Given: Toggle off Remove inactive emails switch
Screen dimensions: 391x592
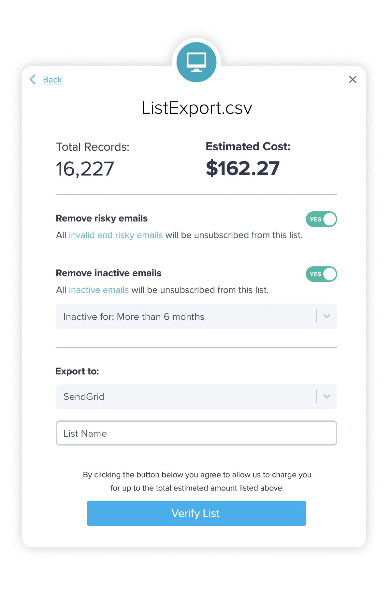Looking at the screenshot, I should click(x=321, y=274).
